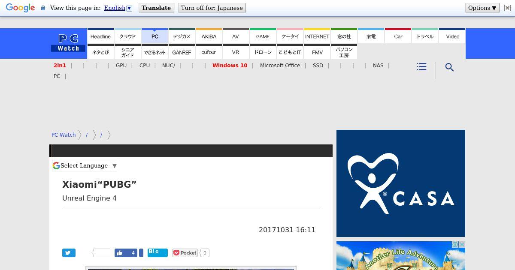Open the ネタとぴ tab
515x270 pixels.
tap(100, 52)
